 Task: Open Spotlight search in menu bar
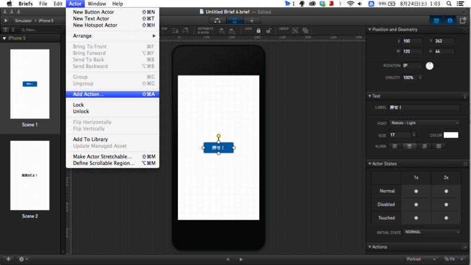[x=449, y=4]
